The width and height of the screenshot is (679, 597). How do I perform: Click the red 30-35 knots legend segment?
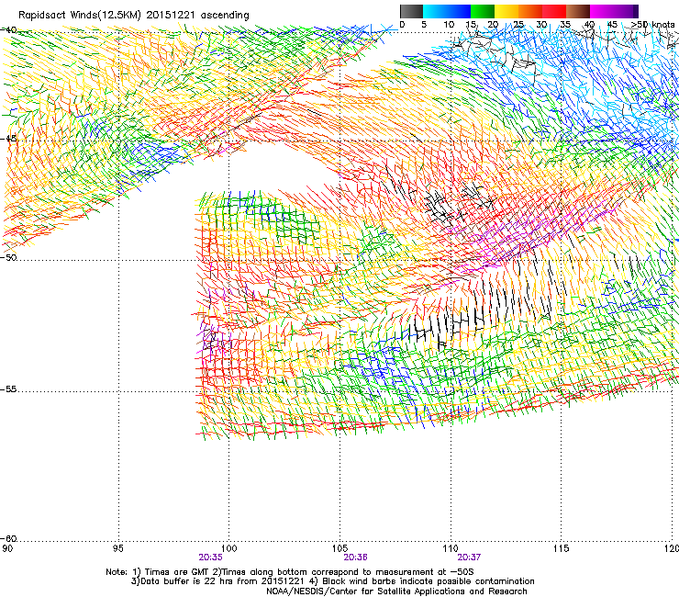click(x=554, y=11)
